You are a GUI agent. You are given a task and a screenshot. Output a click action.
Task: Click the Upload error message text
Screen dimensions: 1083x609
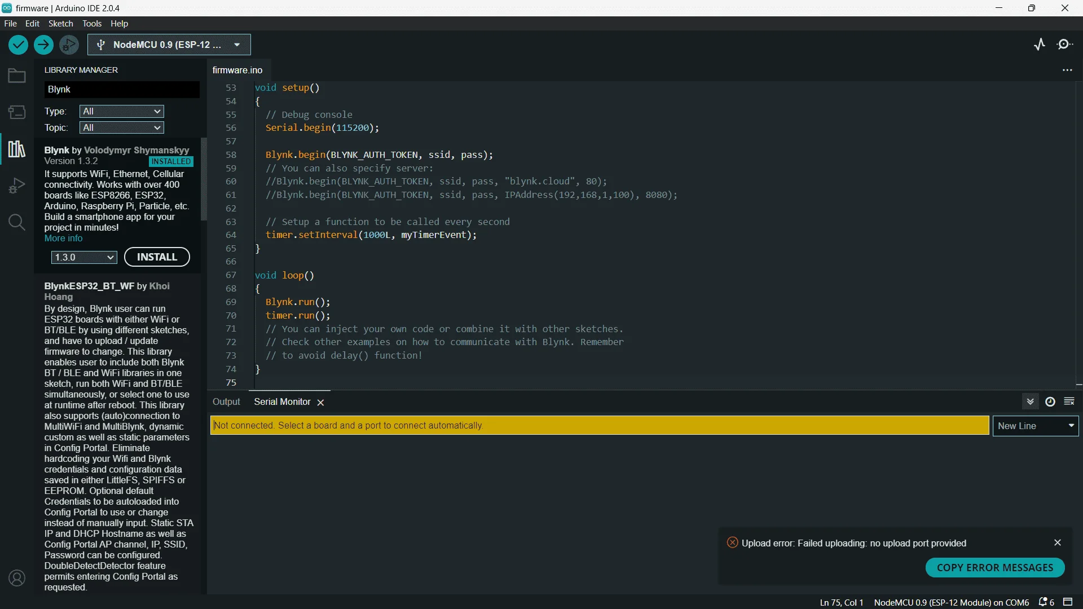[854, 543]
